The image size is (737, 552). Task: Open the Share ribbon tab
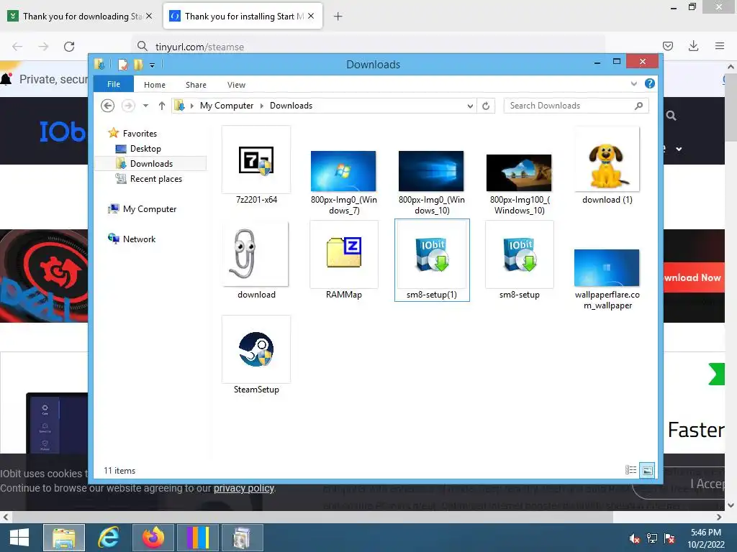tap(196, 85)
